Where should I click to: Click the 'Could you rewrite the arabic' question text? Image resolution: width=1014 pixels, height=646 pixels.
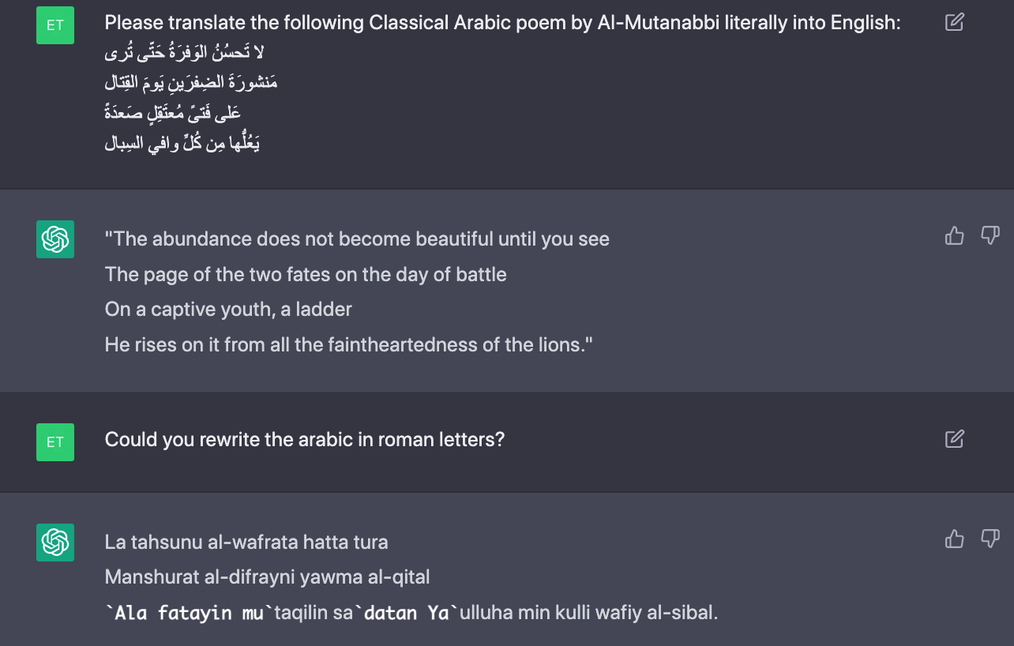(x=304, y=439)
